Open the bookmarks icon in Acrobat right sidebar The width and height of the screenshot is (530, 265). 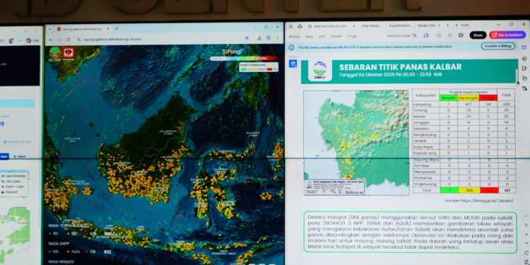coord(524,69)
